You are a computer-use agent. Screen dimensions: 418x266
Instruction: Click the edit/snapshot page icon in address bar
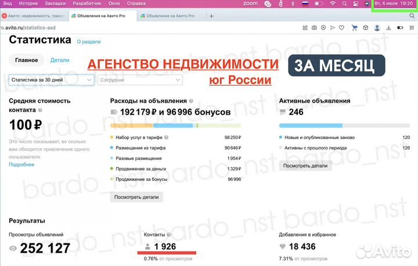tap(305, 28)
